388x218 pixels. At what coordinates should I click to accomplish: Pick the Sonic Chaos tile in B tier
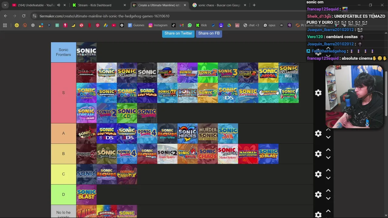[x=208, y=154]
